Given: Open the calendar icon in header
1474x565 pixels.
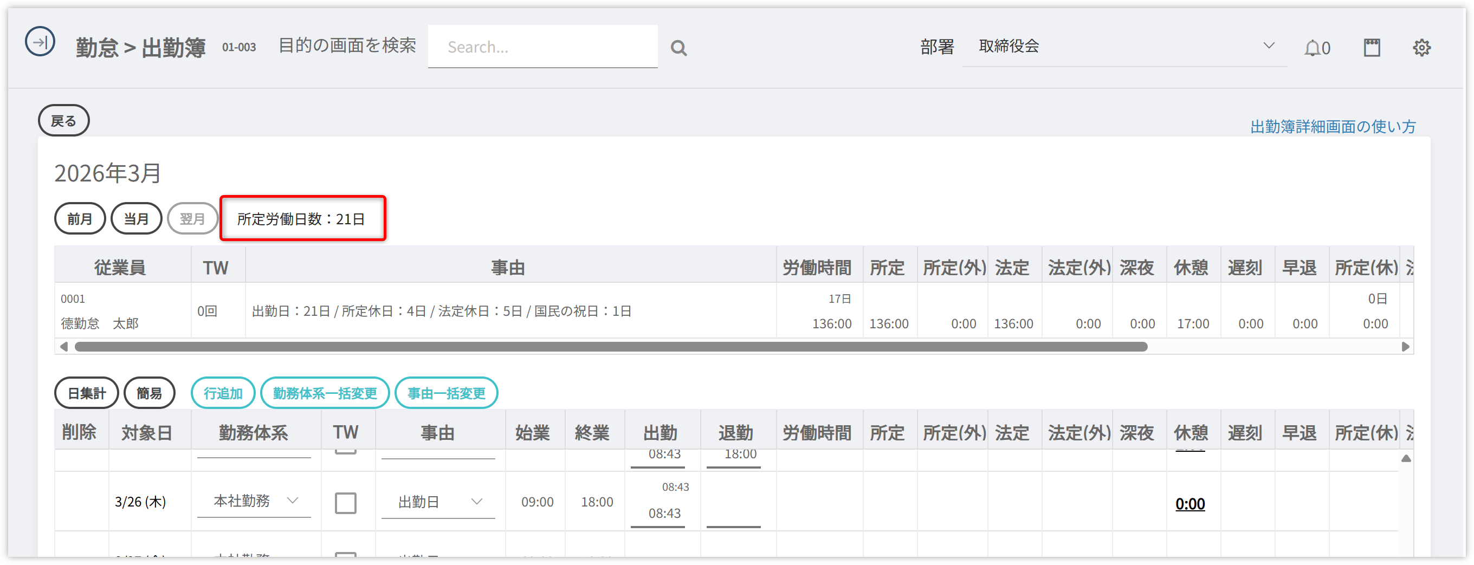Looking at the screenshot, I should (1372, 48).
